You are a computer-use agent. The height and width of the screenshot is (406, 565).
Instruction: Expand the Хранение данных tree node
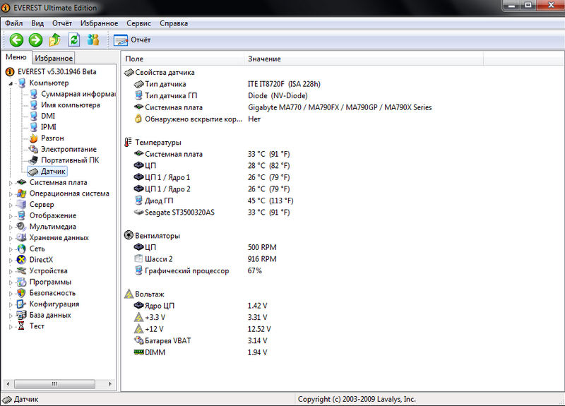11,238
